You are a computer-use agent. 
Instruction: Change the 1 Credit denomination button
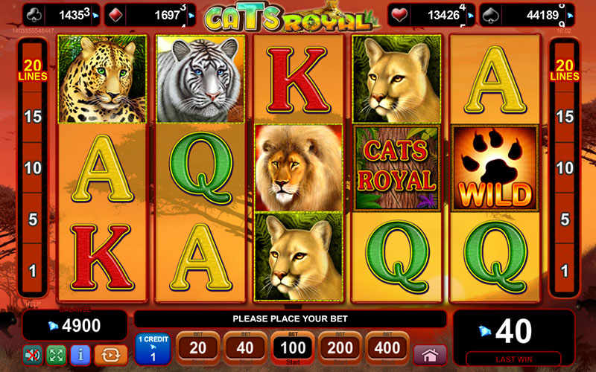pos(153,349)
